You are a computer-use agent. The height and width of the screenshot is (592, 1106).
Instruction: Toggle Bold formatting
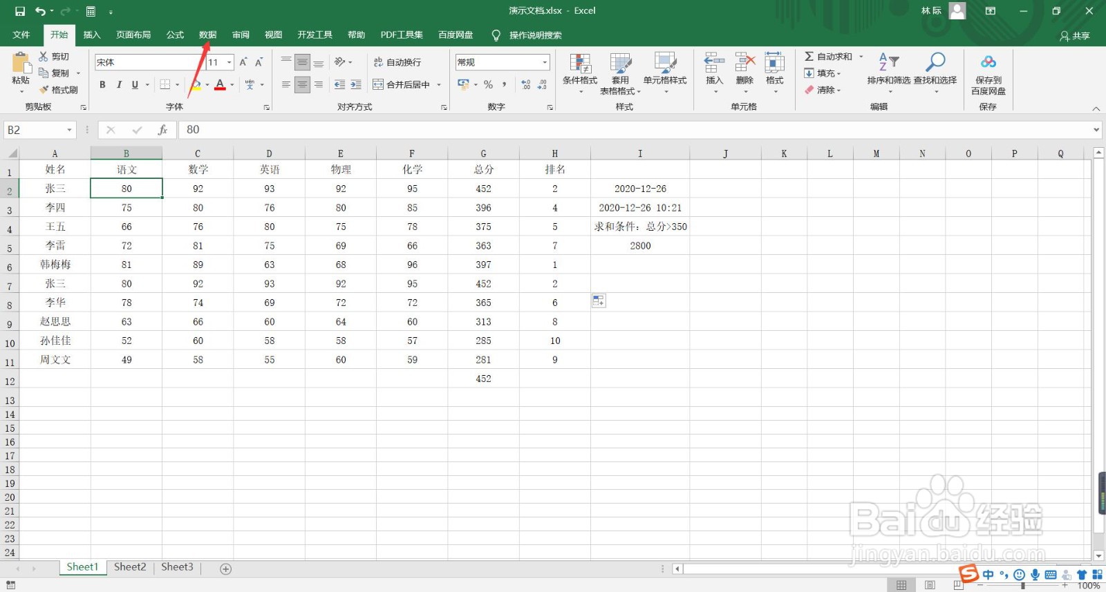102,84
